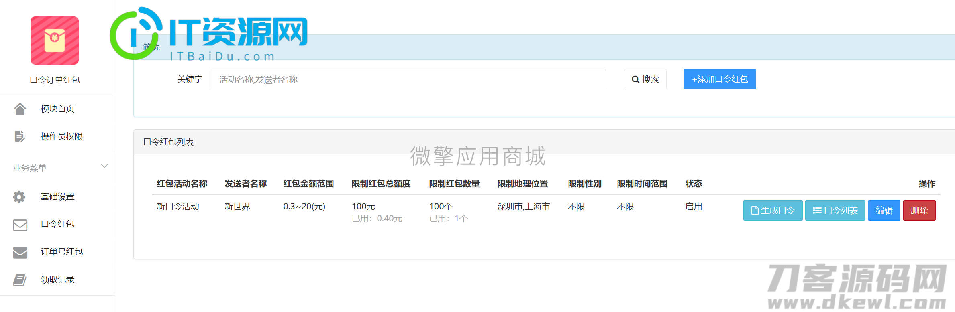Click the 口令订单红包 module title
Viewport: 955px width, 312px height.
click(x=55, y=80)
